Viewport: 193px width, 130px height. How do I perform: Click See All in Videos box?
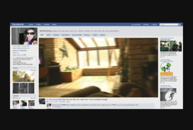[x=33, y=70]
